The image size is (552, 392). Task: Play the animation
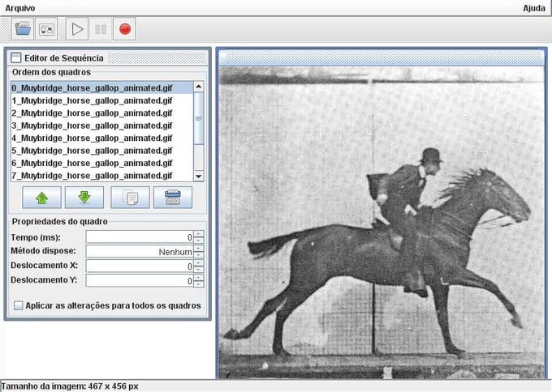tap(77, 29)
